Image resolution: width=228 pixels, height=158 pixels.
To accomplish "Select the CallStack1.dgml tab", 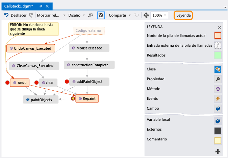I will (17, 6).
